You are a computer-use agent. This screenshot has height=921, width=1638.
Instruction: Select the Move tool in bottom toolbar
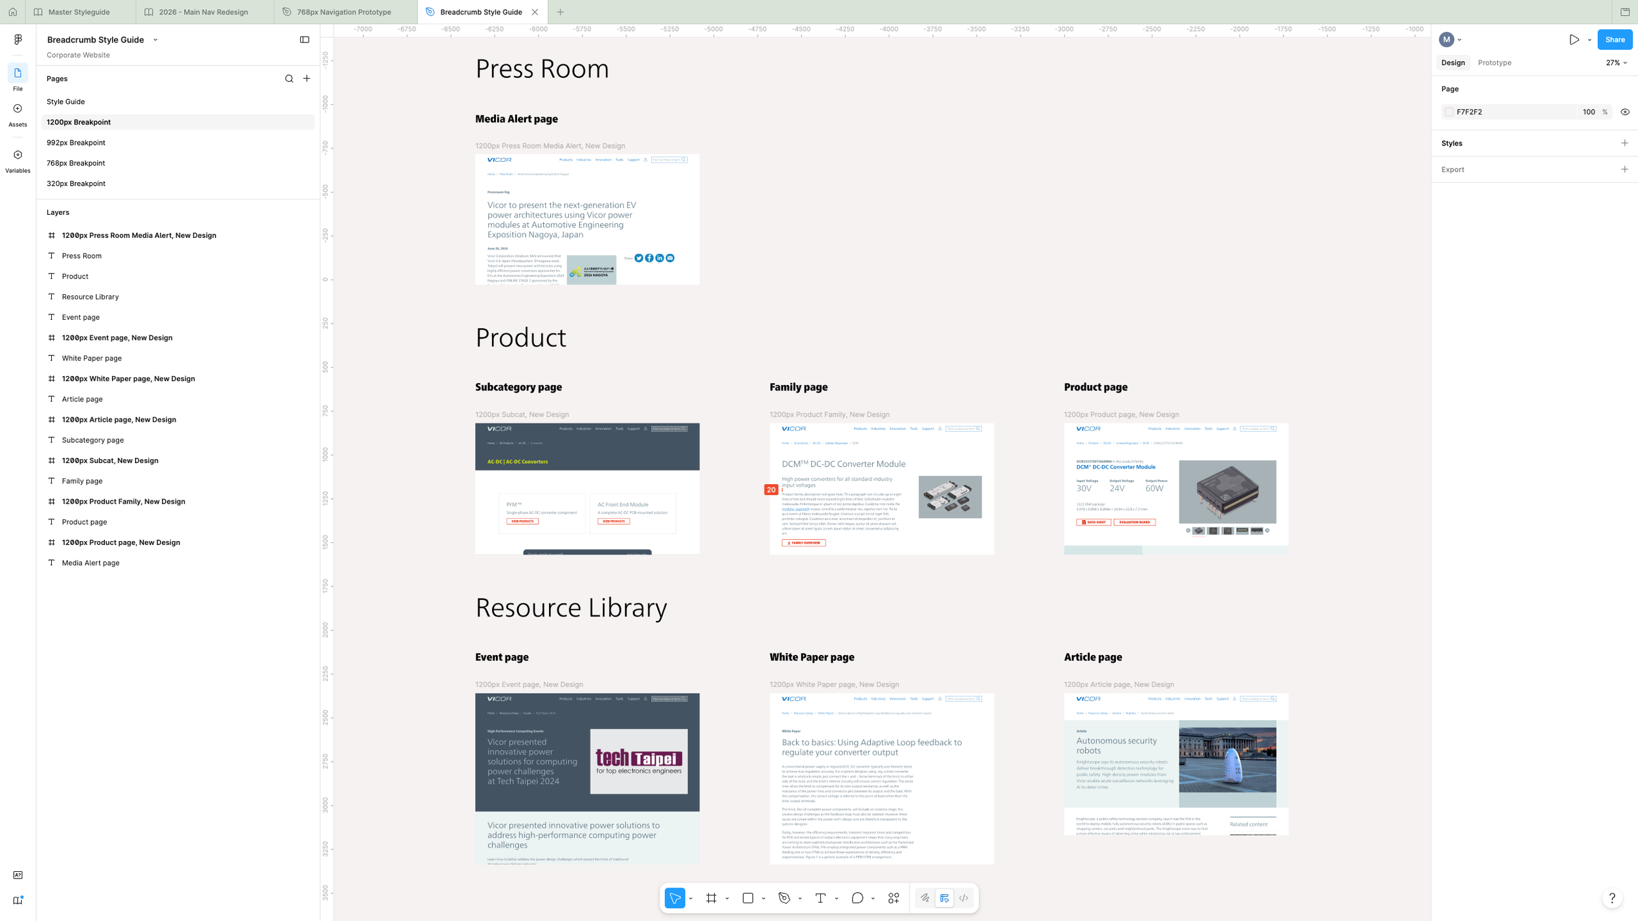[674, 898]
